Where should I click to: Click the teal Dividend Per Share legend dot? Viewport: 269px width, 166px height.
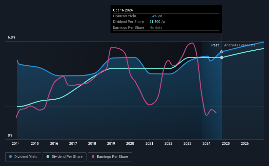48,157
